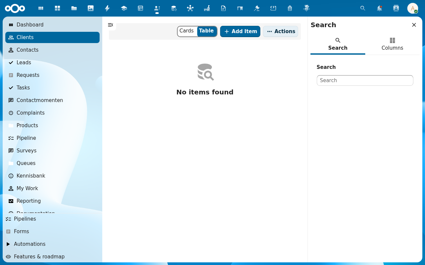425x265 pixels.
Task: Switch view to Cards
Action: [x=187, y=31]
